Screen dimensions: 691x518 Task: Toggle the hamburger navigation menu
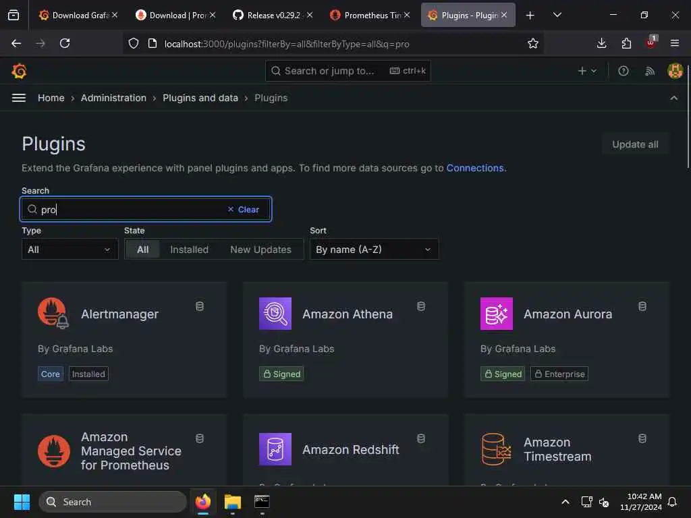click(x=18, y=98)
